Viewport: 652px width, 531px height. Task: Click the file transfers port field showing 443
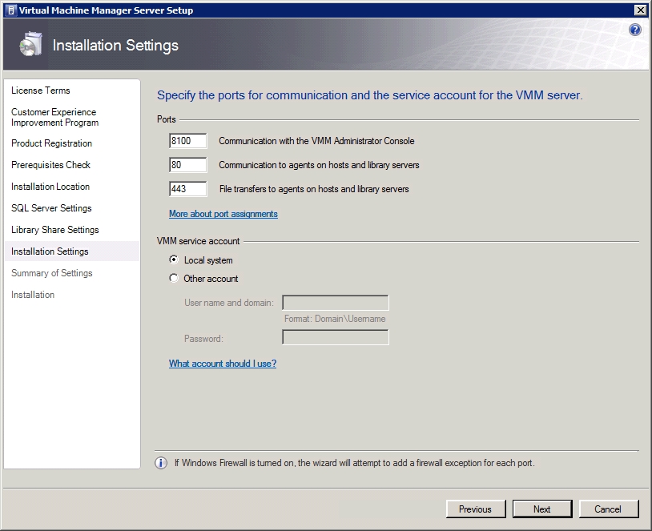pyautogui.click(x=188, y=189)
